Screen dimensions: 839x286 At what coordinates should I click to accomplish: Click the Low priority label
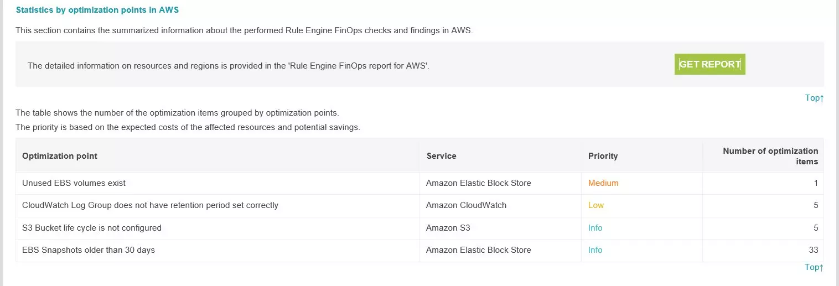pos(595,205)
